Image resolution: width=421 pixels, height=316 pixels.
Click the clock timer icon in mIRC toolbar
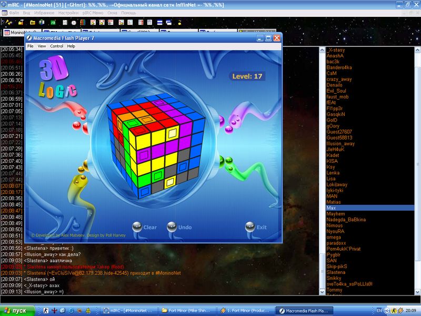74,23
